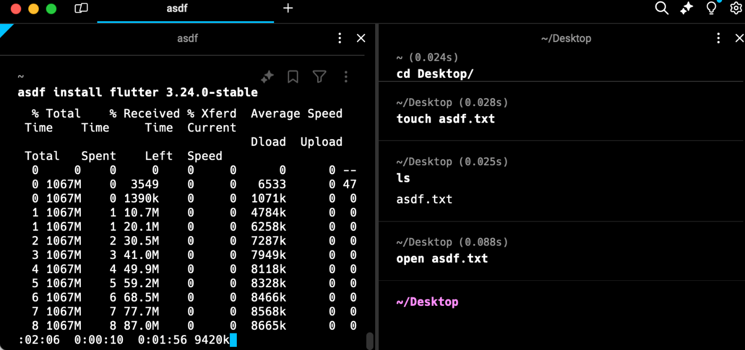Click the Average Speed column header
Screen dimensions: 745x350
pos(296,113)
